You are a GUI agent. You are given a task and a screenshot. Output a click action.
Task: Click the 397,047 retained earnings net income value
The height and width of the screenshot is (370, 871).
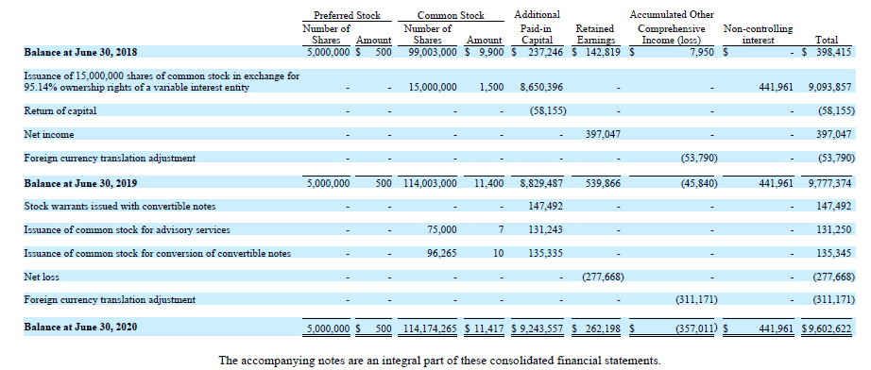[603, 134]
